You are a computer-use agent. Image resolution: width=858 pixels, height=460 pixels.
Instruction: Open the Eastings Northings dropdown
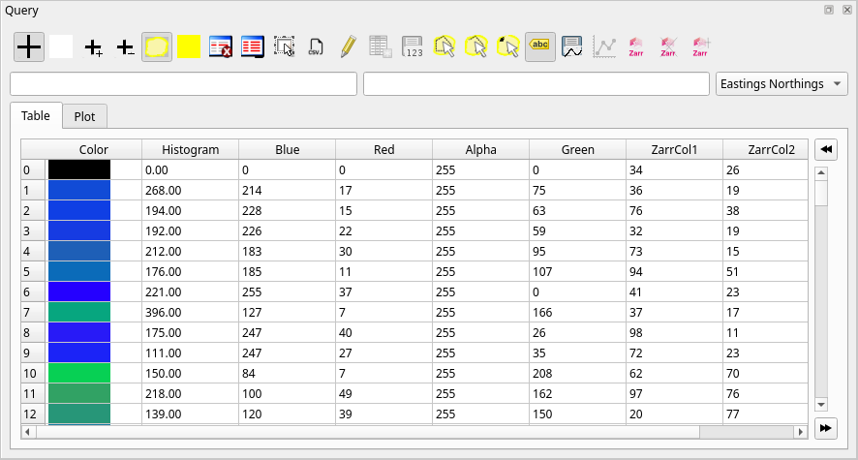tap(781, 83)
